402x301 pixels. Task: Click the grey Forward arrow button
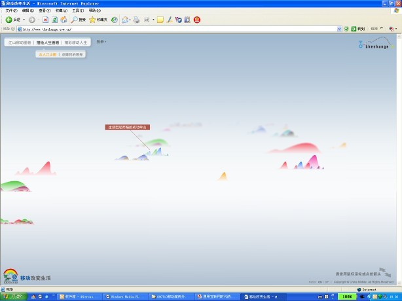pos(32,20)
